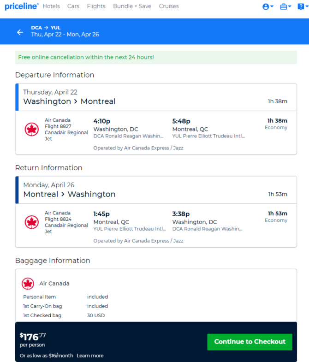309x362 pixels.
Task: Open the Cruises tab
Action: 169,6
